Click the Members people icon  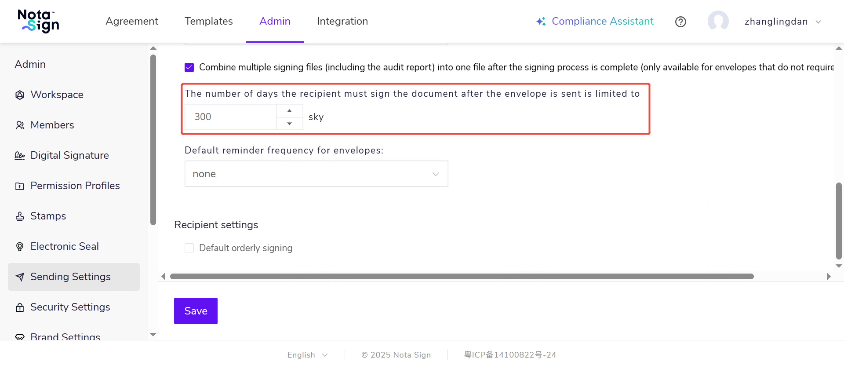point(20,125)
